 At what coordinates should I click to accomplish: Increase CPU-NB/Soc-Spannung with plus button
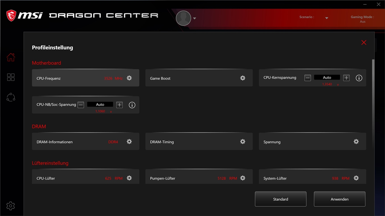pos(119,105)
